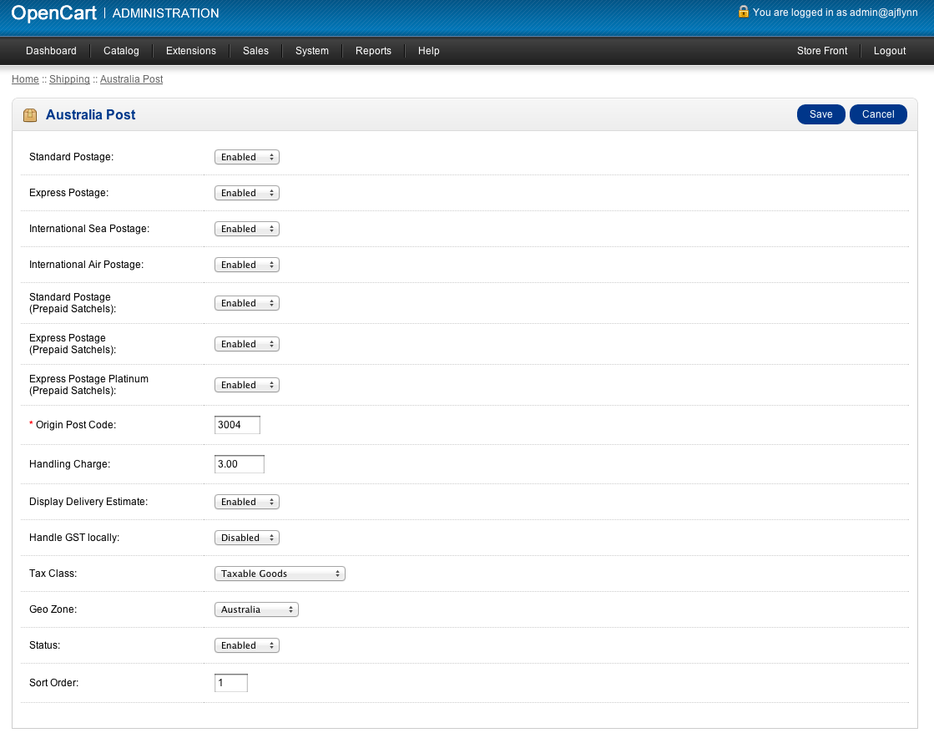Click the Tax Class label
This screenshot has width=934, height=738.
click(x=53, y=573)
